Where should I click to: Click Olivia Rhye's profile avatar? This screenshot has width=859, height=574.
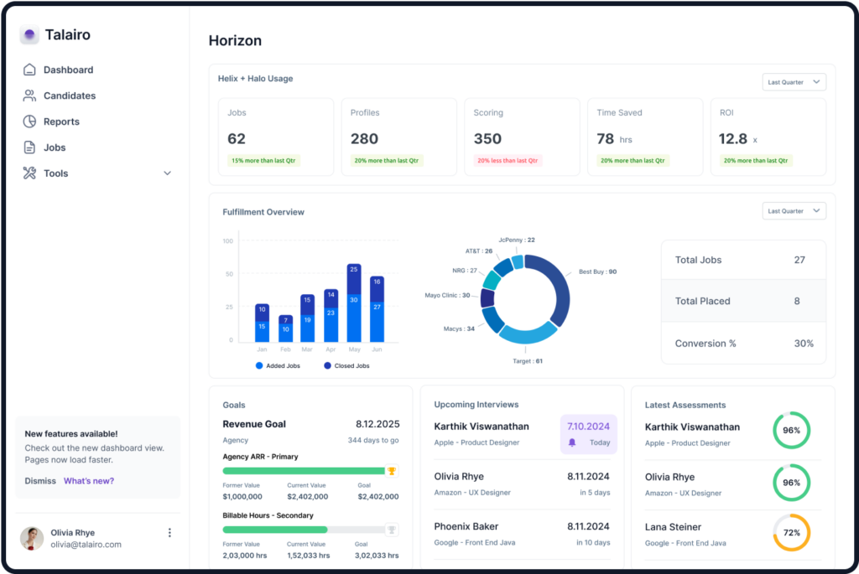click(32, 538)
